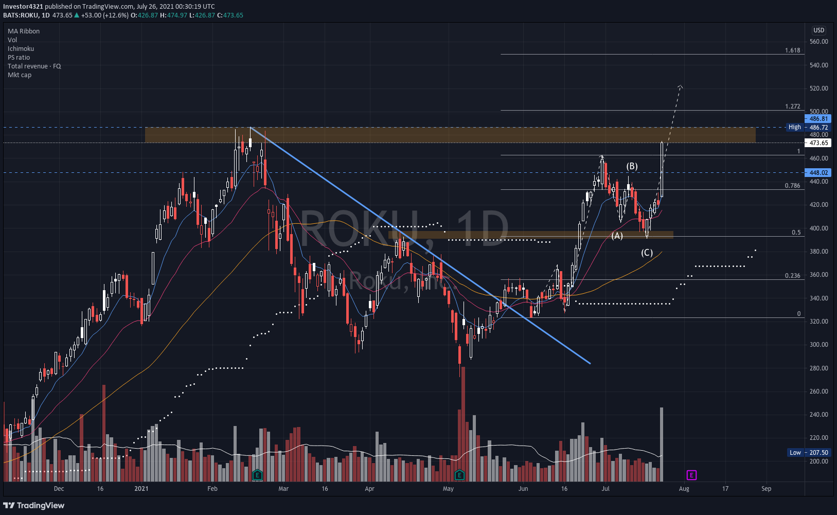Screen dimensions: 837x515
Task: Open the TradingView logo link
Action: 34,505
